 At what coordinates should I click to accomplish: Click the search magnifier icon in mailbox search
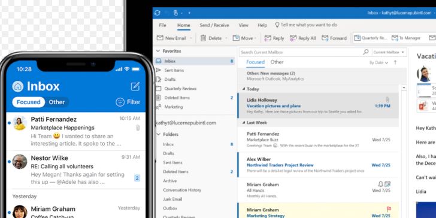[366, 52]
